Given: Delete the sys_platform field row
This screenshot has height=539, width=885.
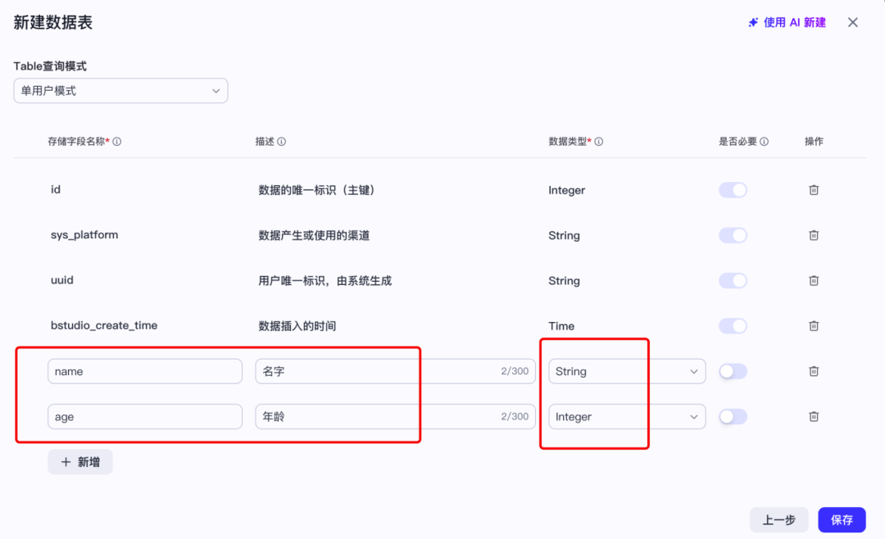Looking at the screenshot, I should click(x=814, y=235).
